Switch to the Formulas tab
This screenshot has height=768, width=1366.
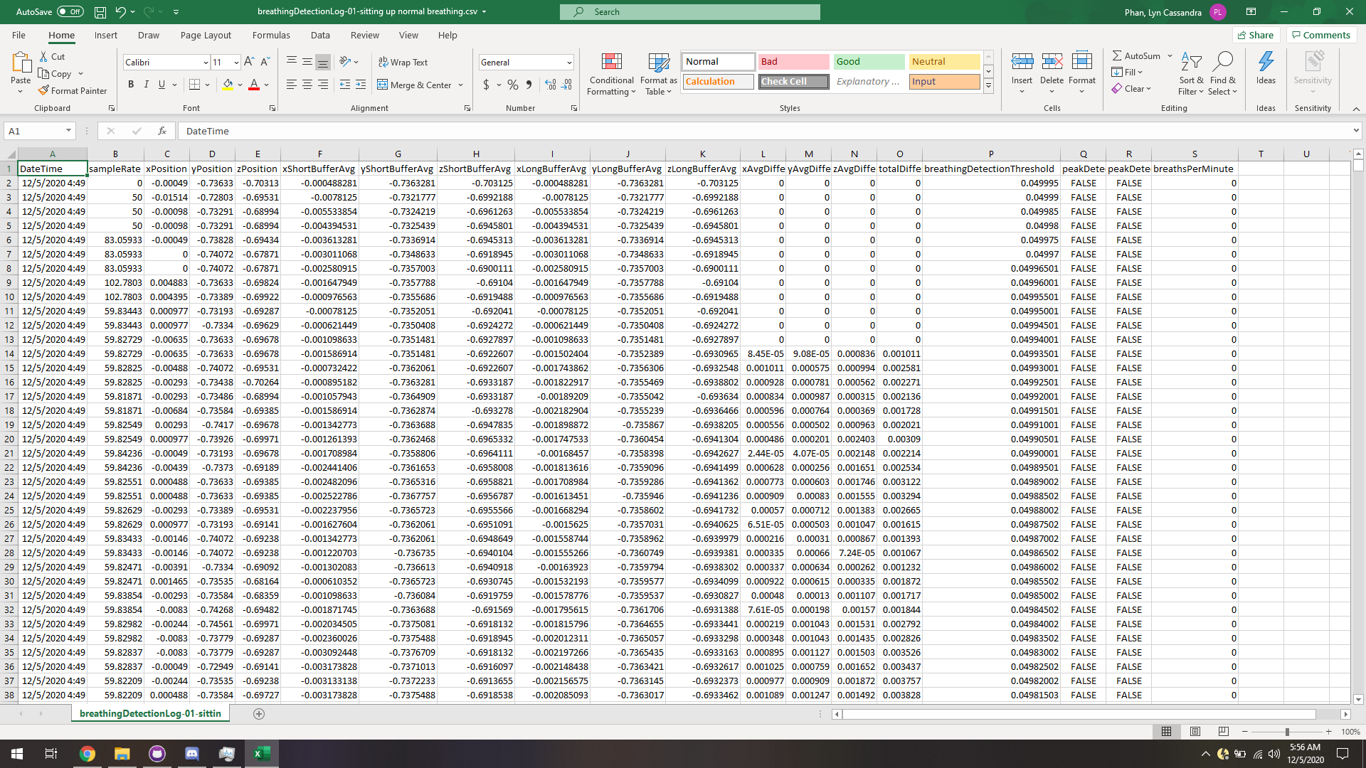coord(271,35)
